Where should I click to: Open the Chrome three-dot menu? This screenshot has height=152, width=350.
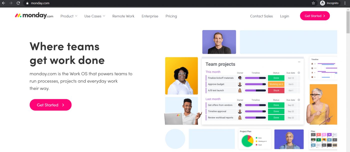pyautogui.click(x=345, y=3)
